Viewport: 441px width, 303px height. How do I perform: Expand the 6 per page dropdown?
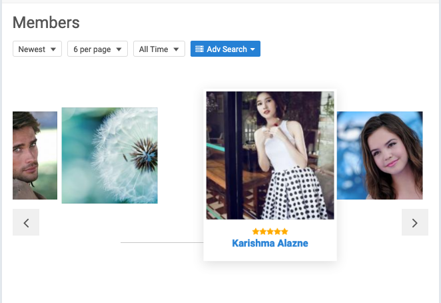point(97,49)
